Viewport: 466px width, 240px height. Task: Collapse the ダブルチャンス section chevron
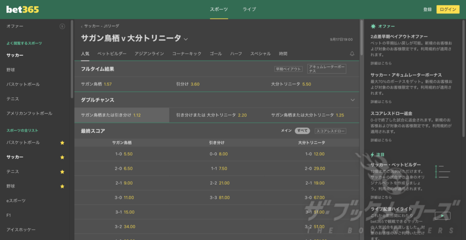pyautogui.click(x=353, y=100)
